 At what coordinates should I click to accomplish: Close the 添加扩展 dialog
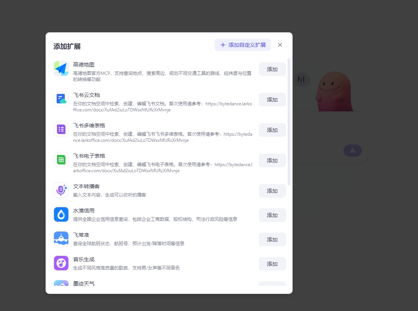coord(280,45)
